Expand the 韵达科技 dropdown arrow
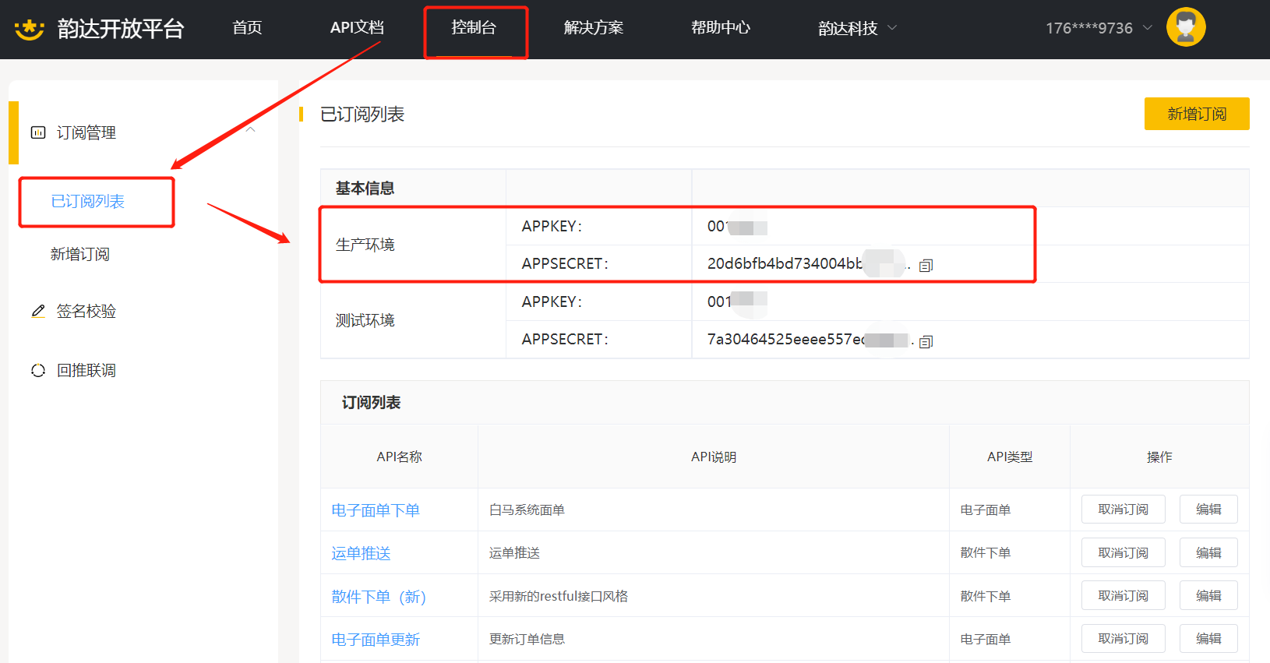 tap(893, 27)
